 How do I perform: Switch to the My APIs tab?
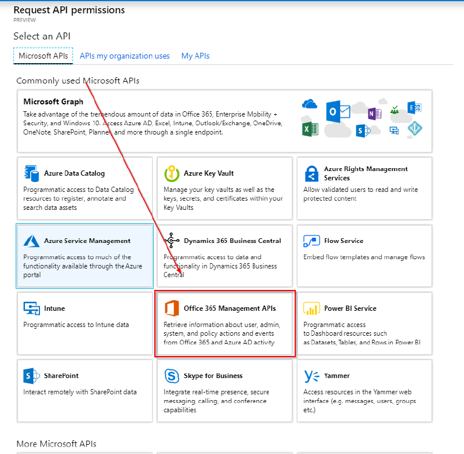coord(195,56)
